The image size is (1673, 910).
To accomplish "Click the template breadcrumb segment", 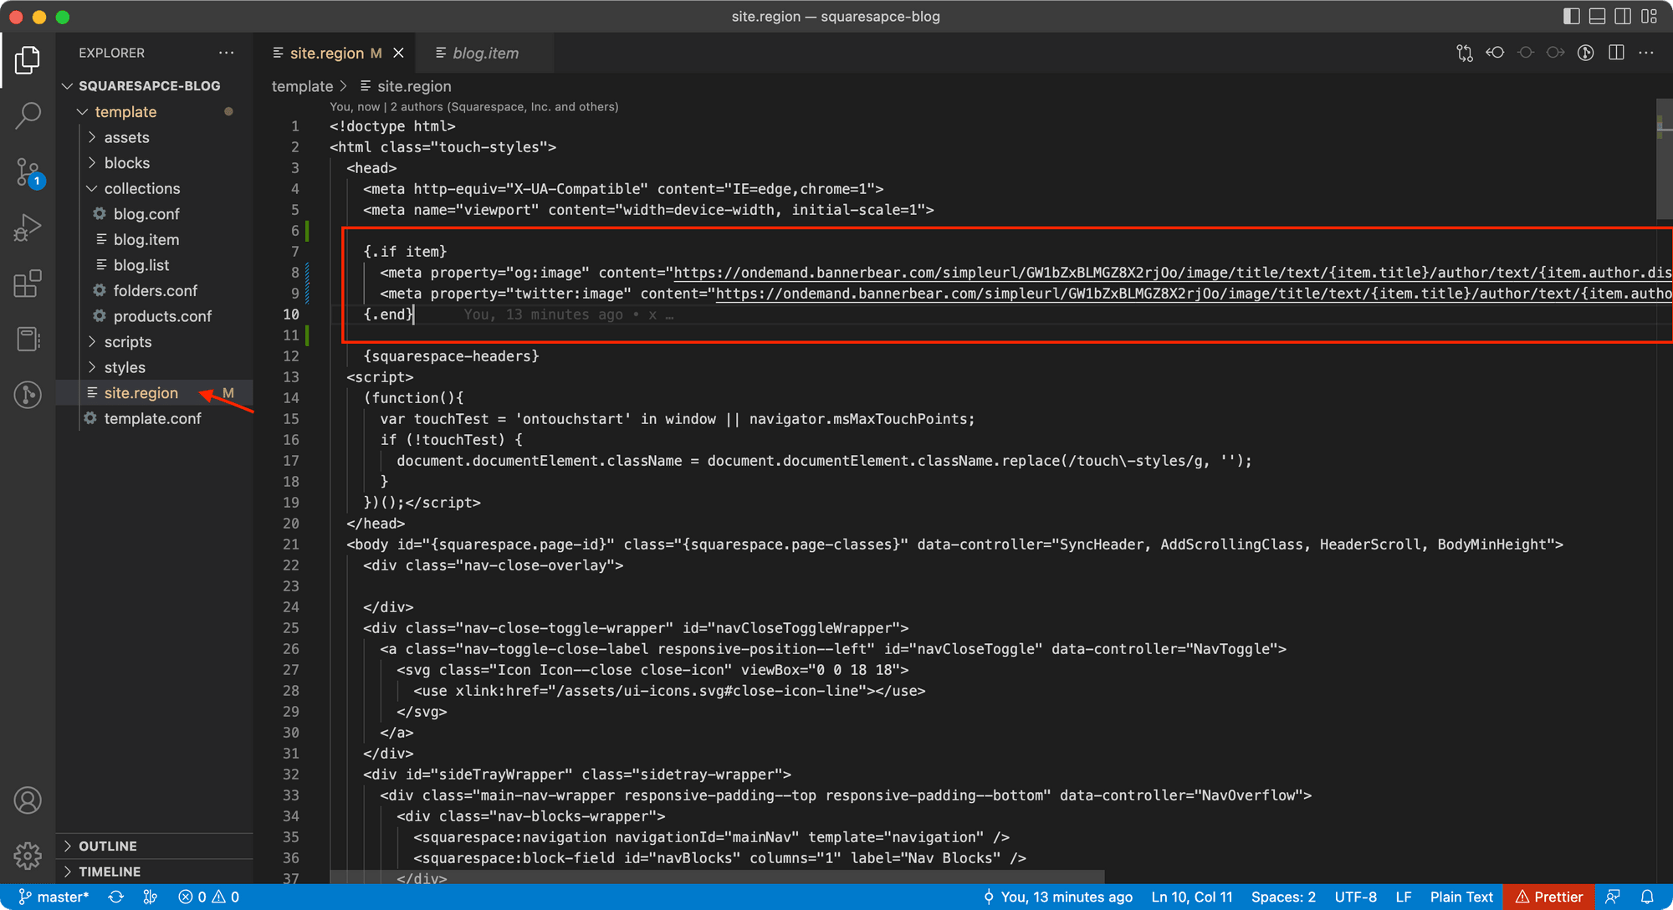I will click(x=302, y=86).
